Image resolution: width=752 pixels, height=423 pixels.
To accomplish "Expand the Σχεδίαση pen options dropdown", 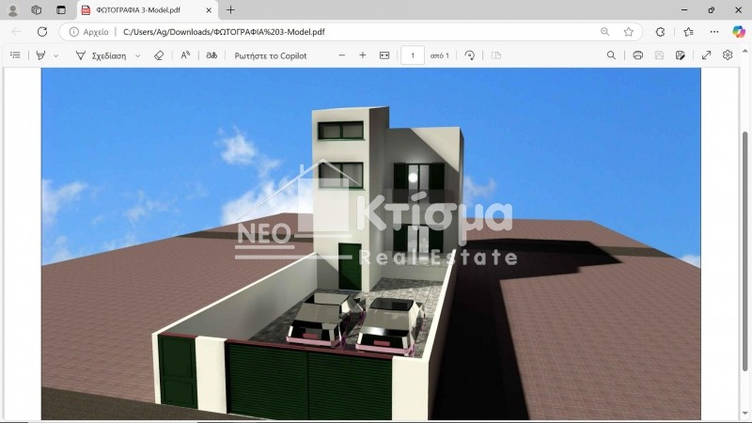I will tap(137, 55).
